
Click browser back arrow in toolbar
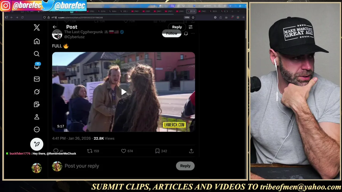tap(11, 17)
